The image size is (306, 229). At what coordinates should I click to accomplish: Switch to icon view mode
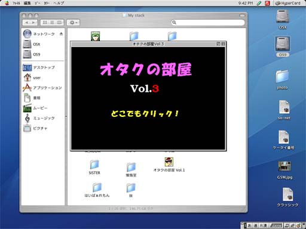(x=45, y=23)
